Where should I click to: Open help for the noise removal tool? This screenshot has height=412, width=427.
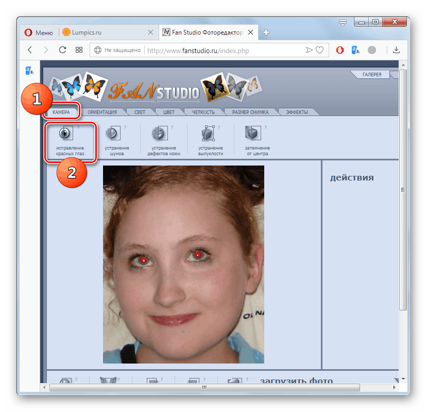pos(125,127)
